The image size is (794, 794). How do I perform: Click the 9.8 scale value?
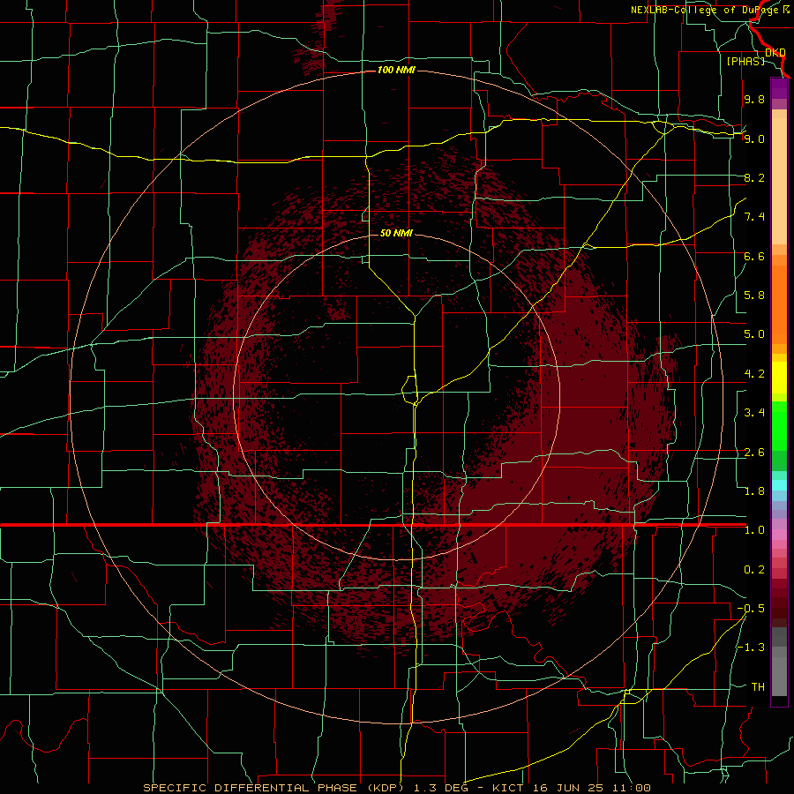coord(754,99)
